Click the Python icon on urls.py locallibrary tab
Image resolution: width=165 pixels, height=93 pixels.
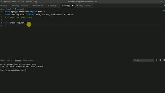tap(13, 5)
